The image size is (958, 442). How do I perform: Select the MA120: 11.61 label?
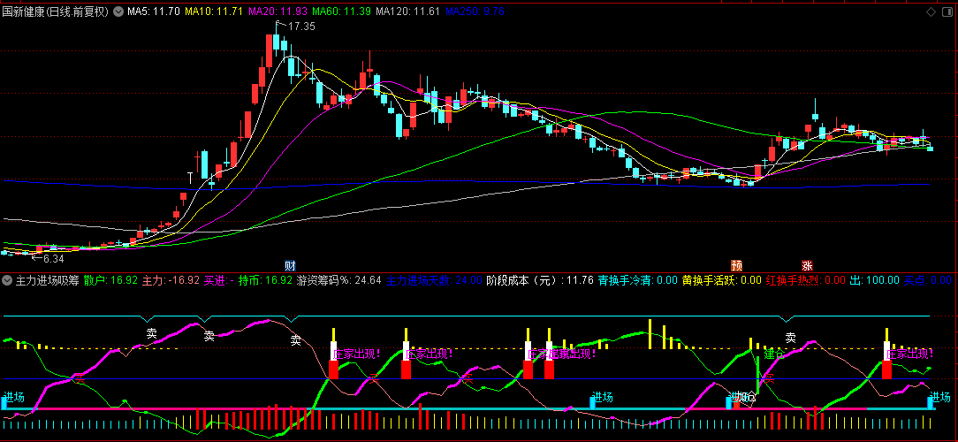(x=407, y=11)
